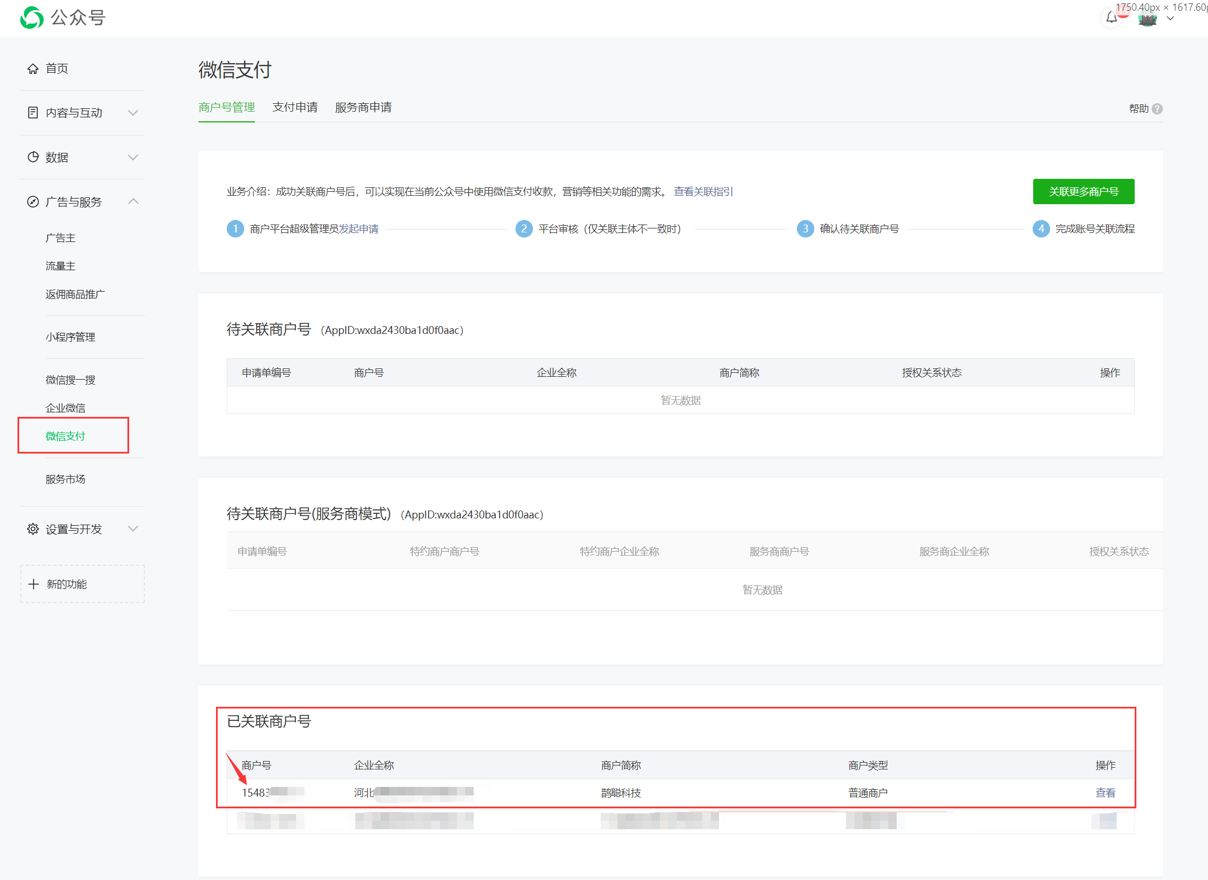
Task: Open 返佣商品推广 in the sidebar
Action: point(75,294)
